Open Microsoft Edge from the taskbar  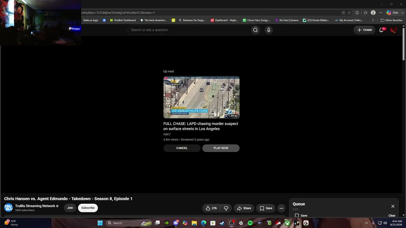(x=204, y=223)
